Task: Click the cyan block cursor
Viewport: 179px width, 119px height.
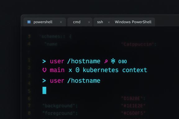Action: (44, 90)
